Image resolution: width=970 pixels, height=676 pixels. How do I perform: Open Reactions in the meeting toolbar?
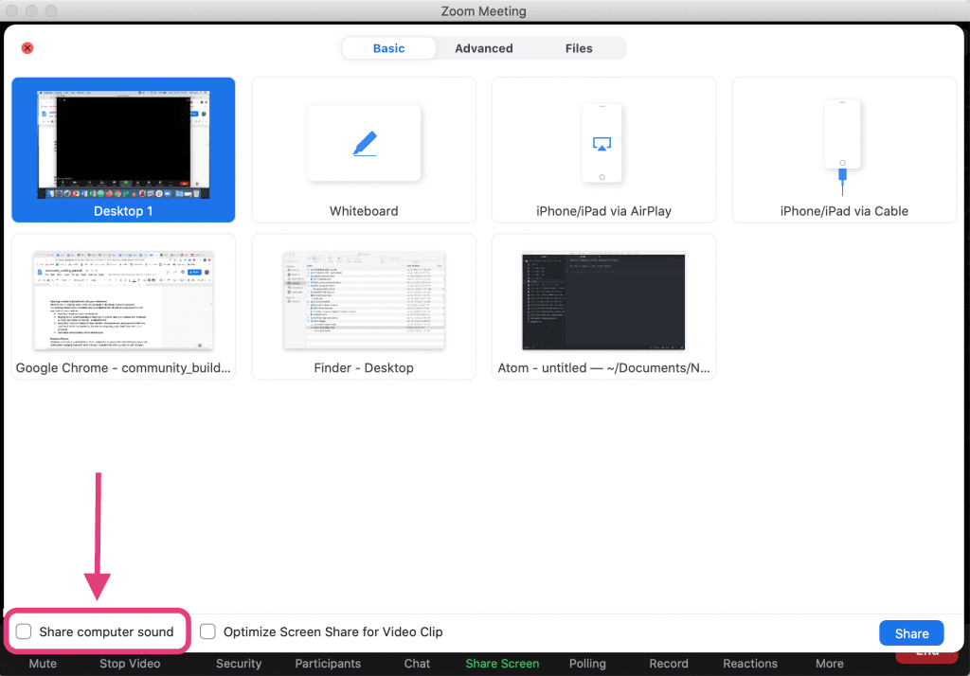pyautogui.click(x=750, y=663)
